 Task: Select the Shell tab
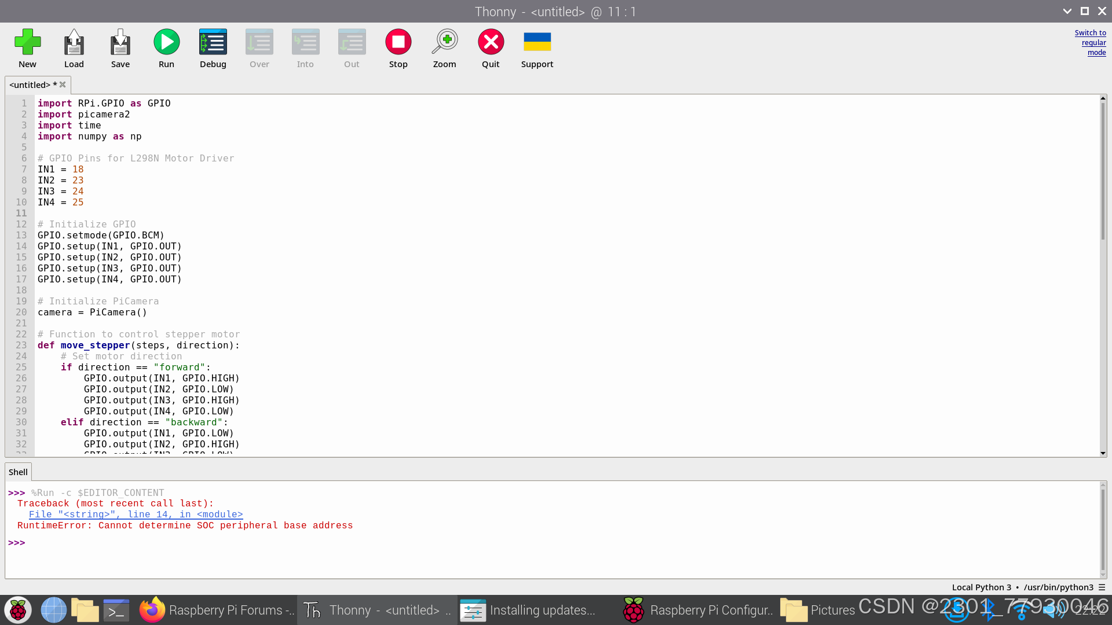coord(18,472)
